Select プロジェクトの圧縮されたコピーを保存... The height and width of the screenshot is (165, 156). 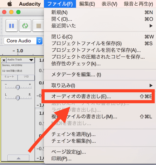pos(100,57)
